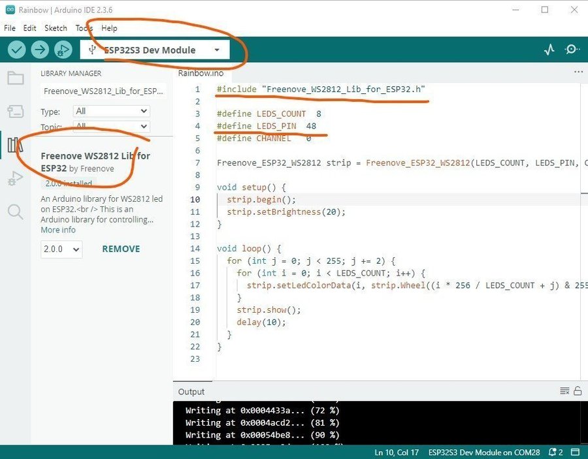Click ESP32S3 Dev Module on COM28 status
The height and width of the screenshot is (459, 588).
[484, 452]
